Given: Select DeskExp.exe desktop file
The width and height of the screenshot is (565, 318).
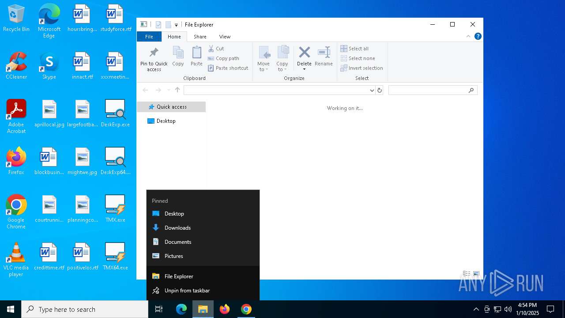Looking at the screenshot, I should pyautogui.click(x=115, y=114).
